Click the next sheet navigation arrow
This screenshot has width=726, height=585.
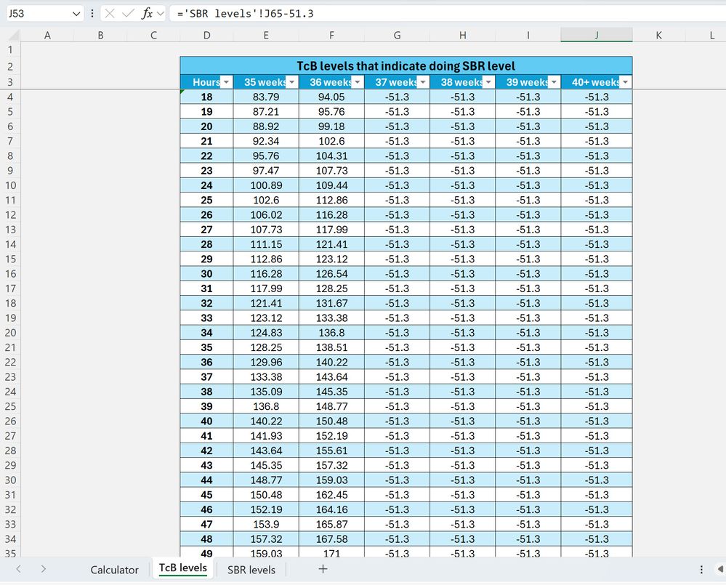point(44,569)
